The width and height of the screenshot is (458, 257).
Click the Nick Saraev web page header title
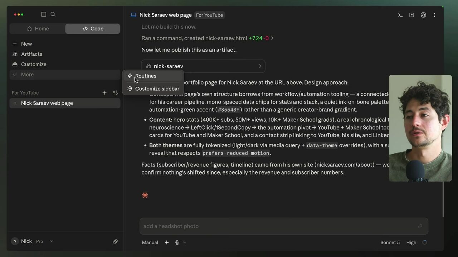click(166, 15)
